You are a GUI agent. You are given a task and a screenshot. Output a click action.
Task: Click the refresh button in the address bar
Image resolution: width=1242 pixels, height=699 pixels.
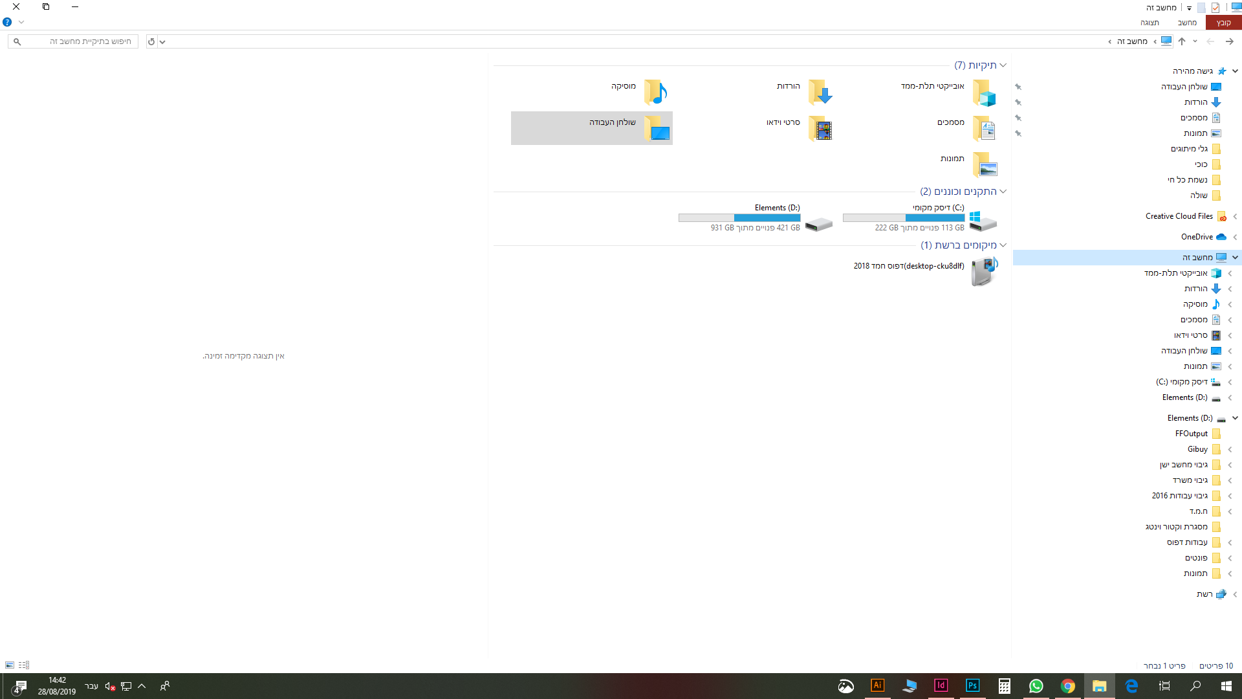pyautogui.click(x=151, y=41)
